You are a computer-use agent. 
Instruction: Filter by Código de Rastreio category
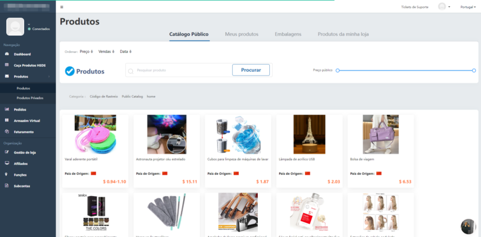(104, 96)
